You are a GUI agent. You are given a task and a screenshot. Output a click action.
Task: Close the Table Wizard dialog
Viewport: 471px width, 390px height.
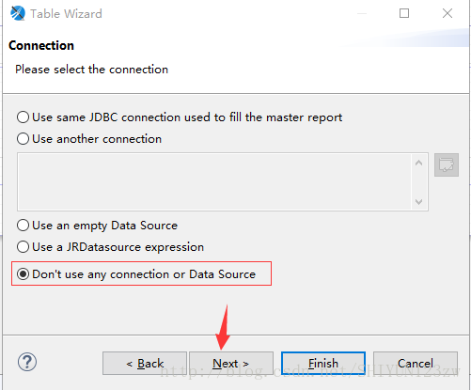point(447,13)
